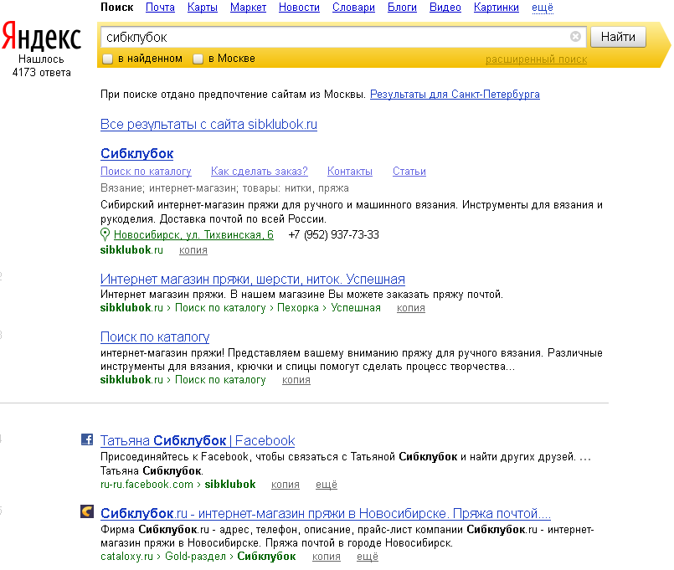Open the 'Как сделать заказ?' sitelink
Image resolution: width=674 pixels, height=570 pixels.
coord(260,171)
